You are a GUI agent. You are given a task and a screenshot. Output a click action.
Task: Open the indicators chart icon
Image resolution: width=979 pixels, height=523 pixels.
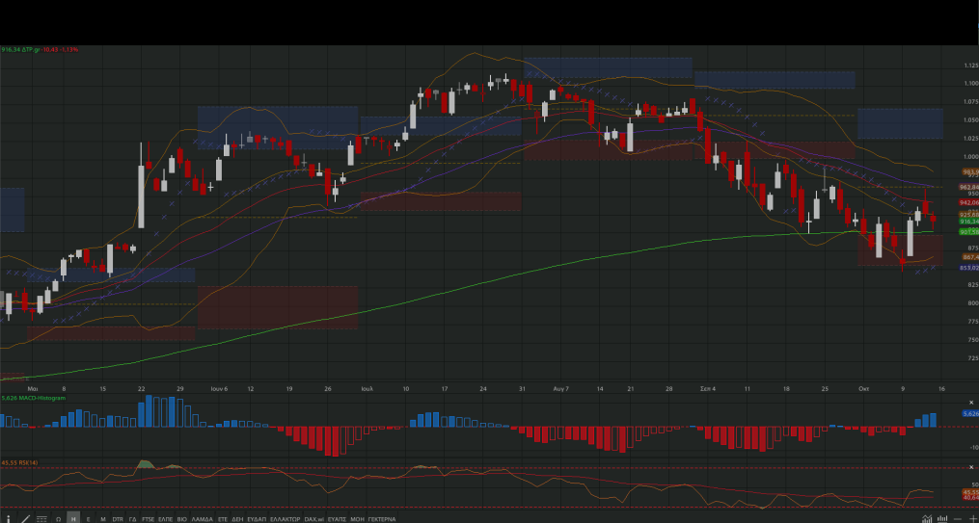click(927, 518)
